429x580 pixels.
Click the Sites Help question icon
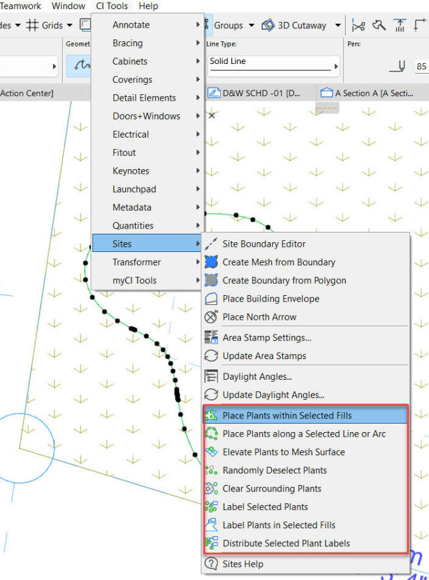211,564
